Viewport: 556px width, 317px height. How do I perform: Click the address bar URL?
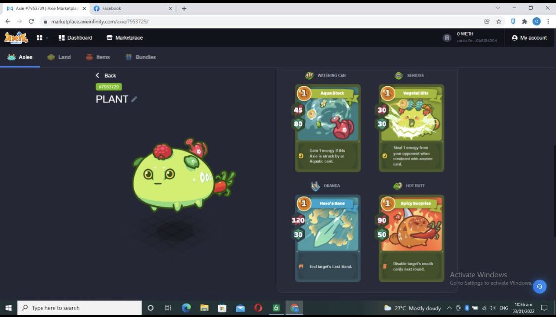(100, 22)
